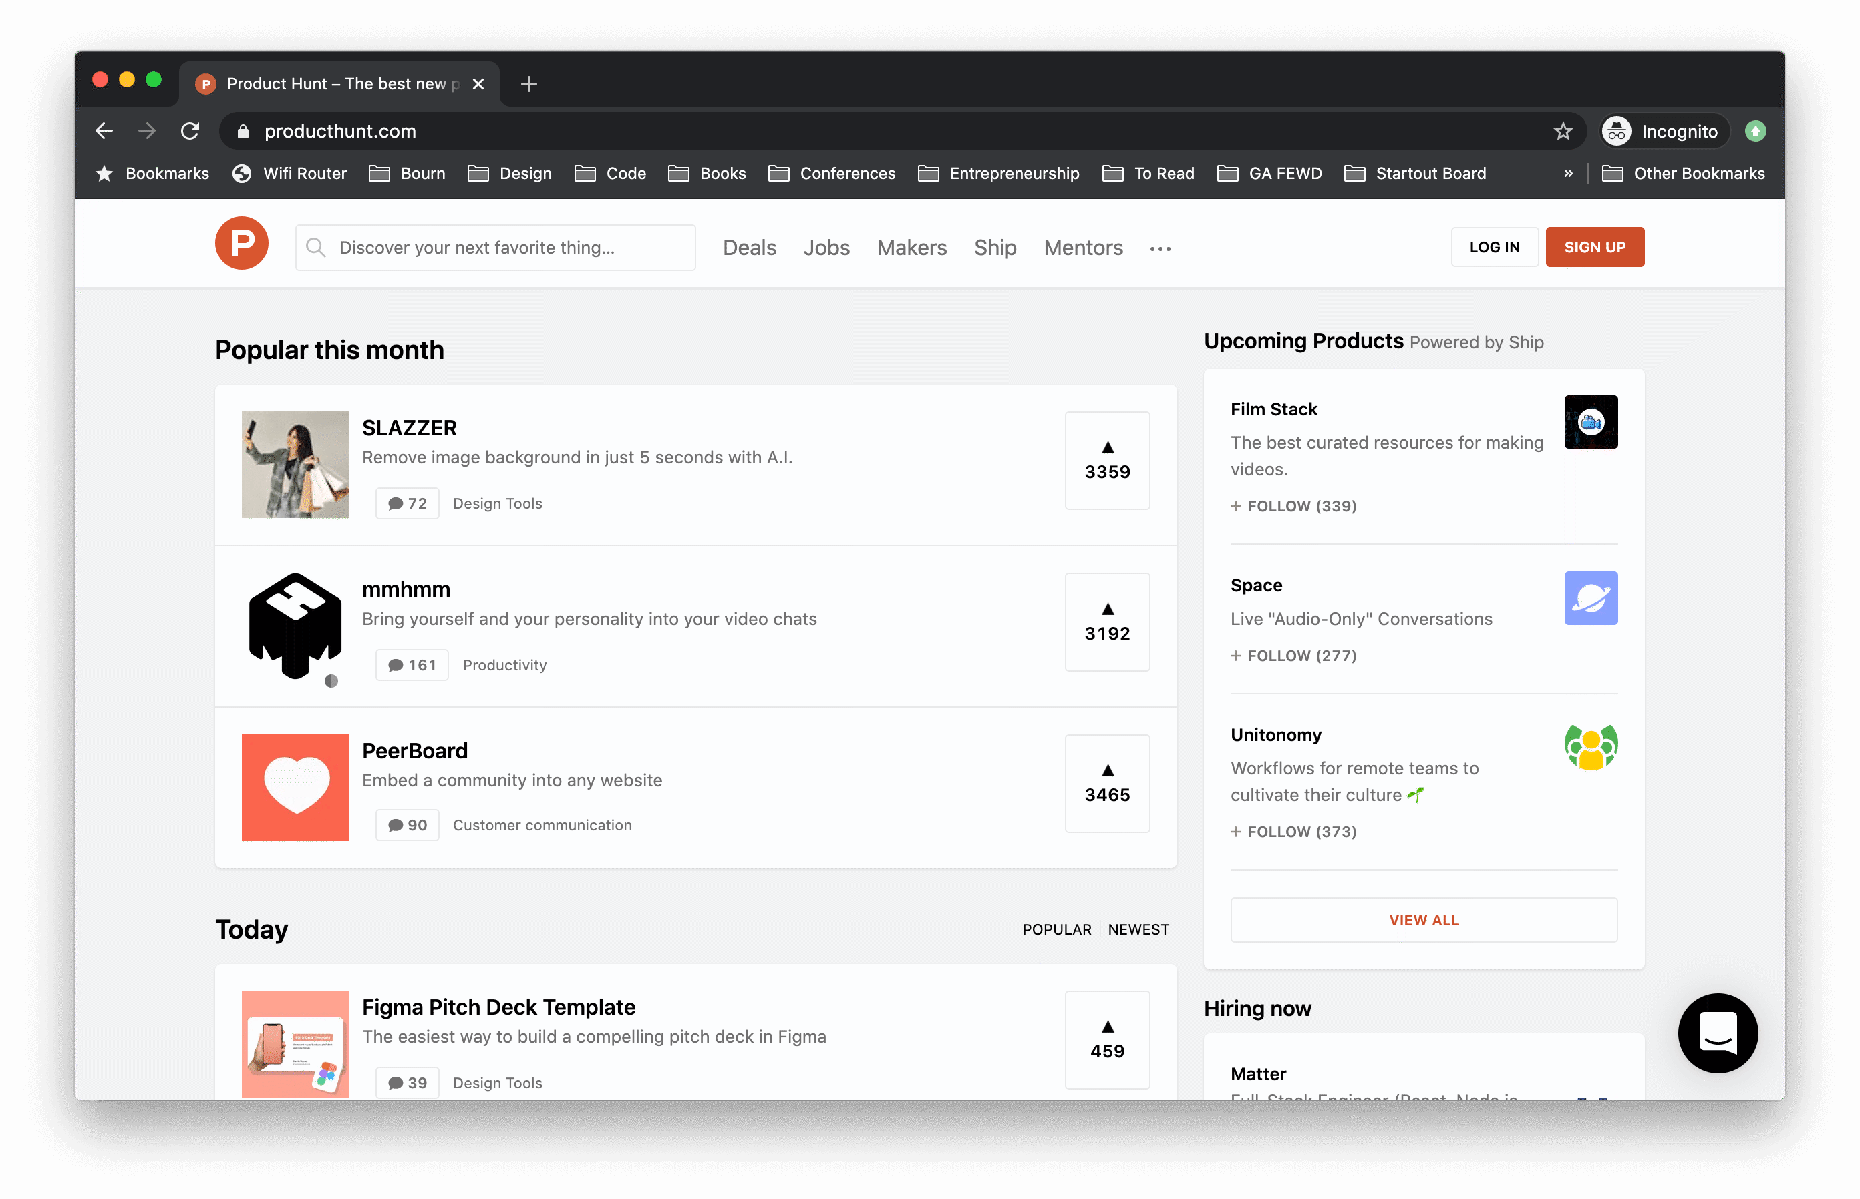Go back with browser back arrow
The height and width of the screenshot is (1199, 1860).
coord(104,131)
